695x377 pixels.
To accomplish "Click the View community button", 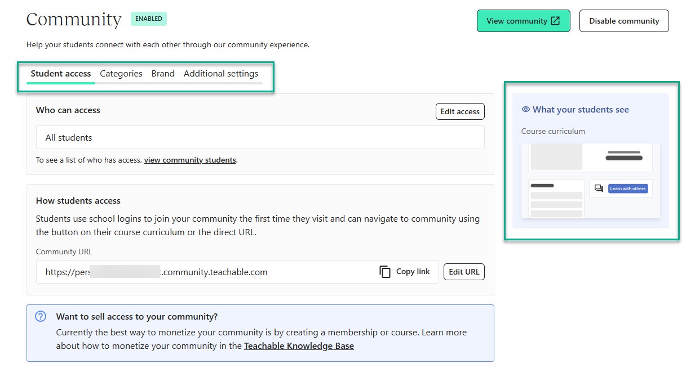I will click(524, 21).
